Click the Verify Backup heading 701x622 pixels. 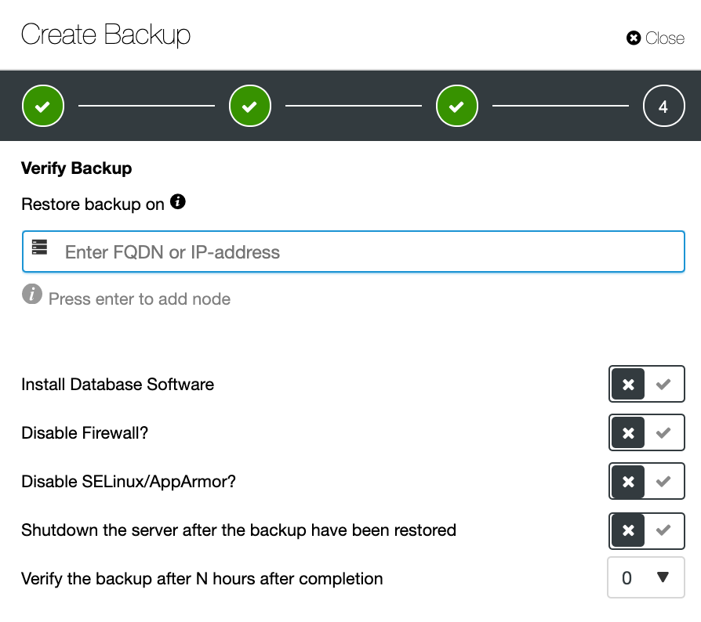(76, 168)
